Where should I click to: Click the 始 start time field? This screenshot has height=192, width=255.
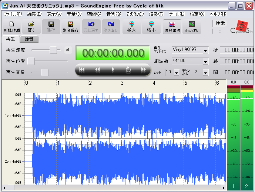pyautogui.click(x=237, y=50)
